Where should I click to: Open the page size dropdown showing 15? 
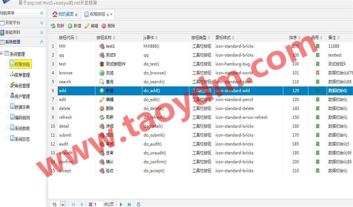tap(63, 205)
